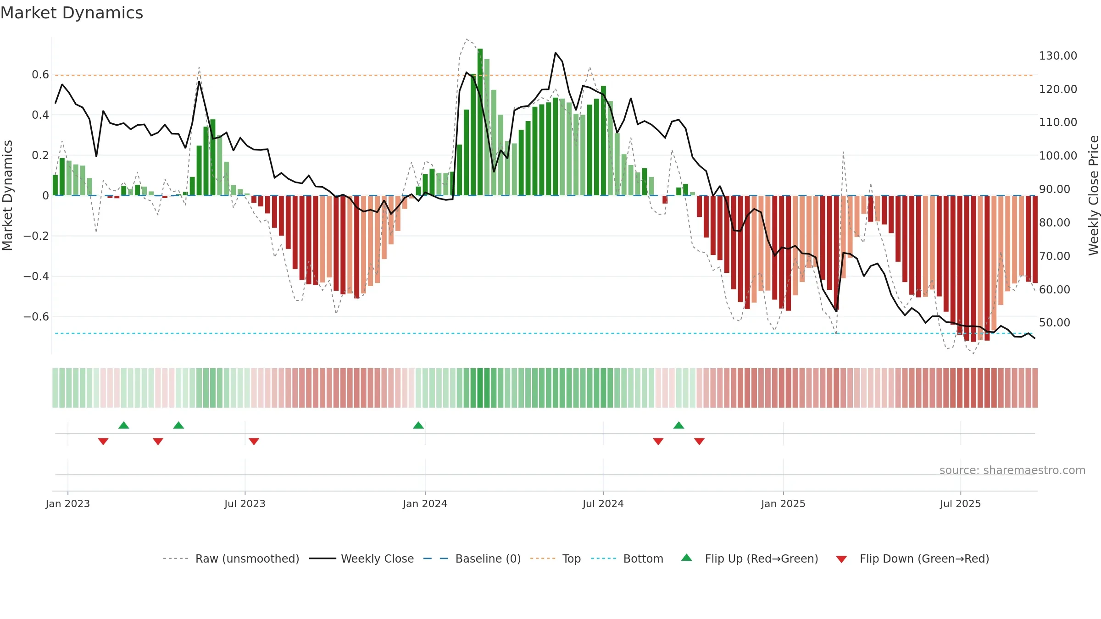Click the orange dashed Top threshold line

click(545, 75)
